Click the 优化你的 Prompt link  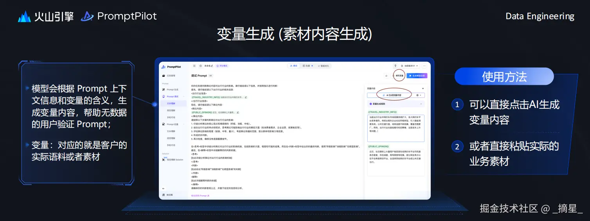click(200, 195)
